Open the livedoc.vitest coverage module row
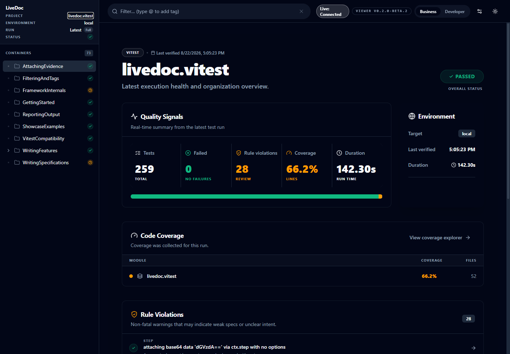Image resolution: width=510 pixels, height=354 pixels. coord(303,276)
